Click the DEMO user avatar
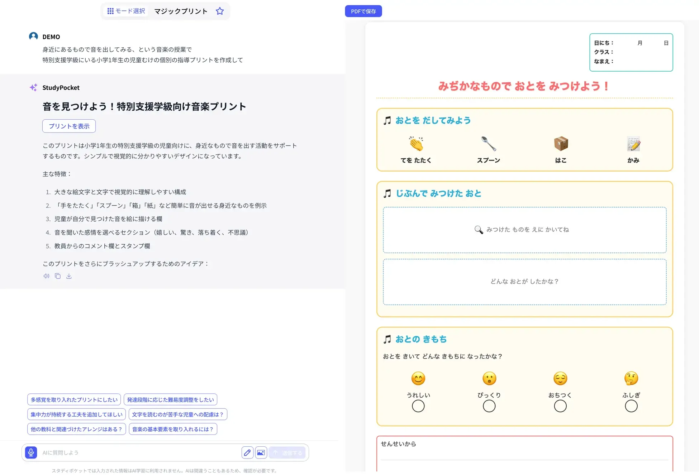Screen dimensions: 699x475 33,36
